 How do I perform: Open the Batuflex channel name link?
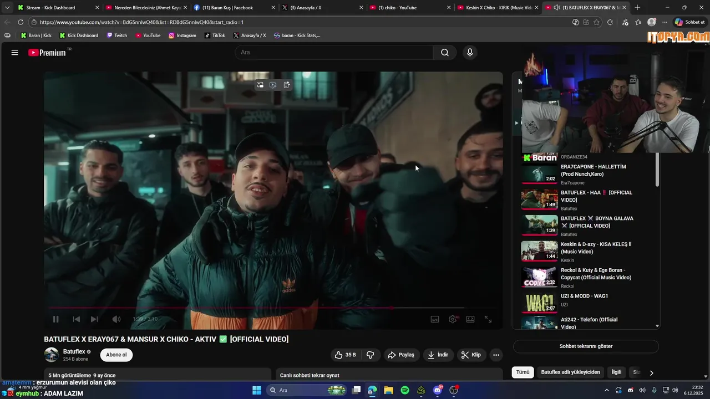pos(74,351)
